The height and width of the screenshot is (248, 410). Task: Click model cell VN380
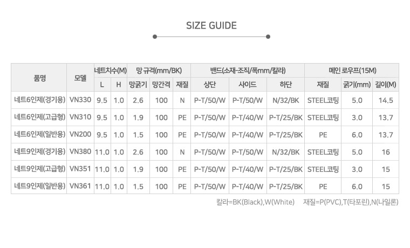tap(80, 151)
